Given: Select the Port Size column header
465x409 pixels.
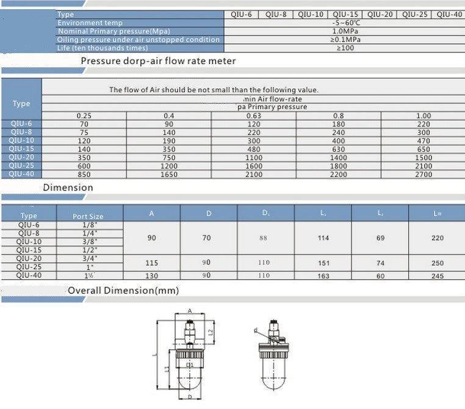Looking at the screenshot, I should (x=89, y=215).
